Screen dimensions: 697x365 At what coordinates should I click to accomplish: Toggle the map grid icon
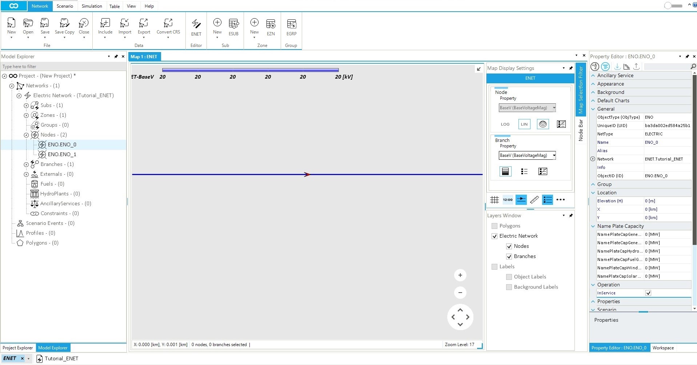point(494,199)
